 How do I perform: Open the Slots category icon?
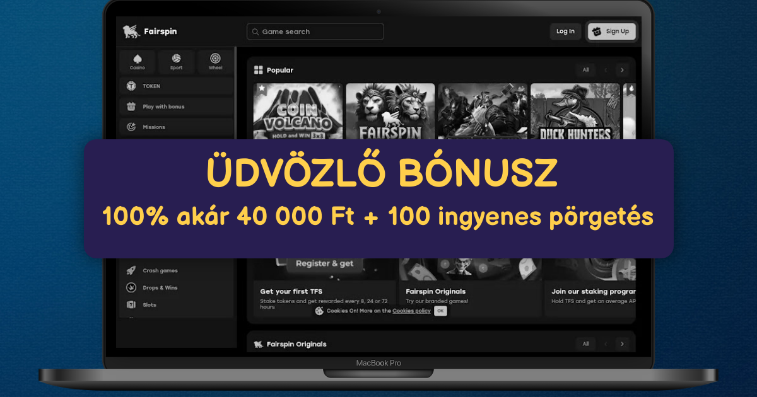point(131,304)
